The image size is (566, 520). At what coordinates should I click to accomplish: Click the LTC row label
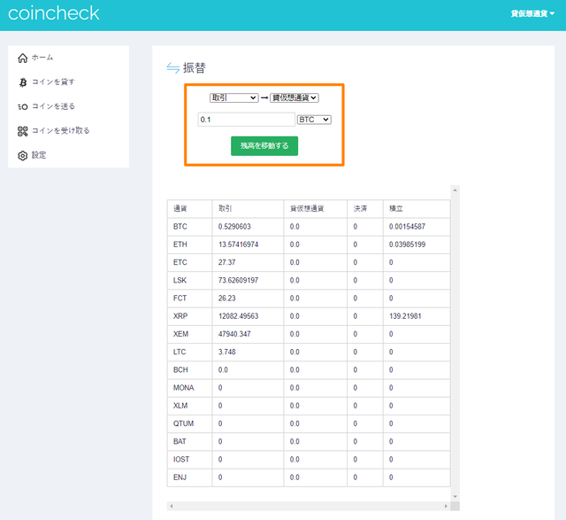pos(180,352)
